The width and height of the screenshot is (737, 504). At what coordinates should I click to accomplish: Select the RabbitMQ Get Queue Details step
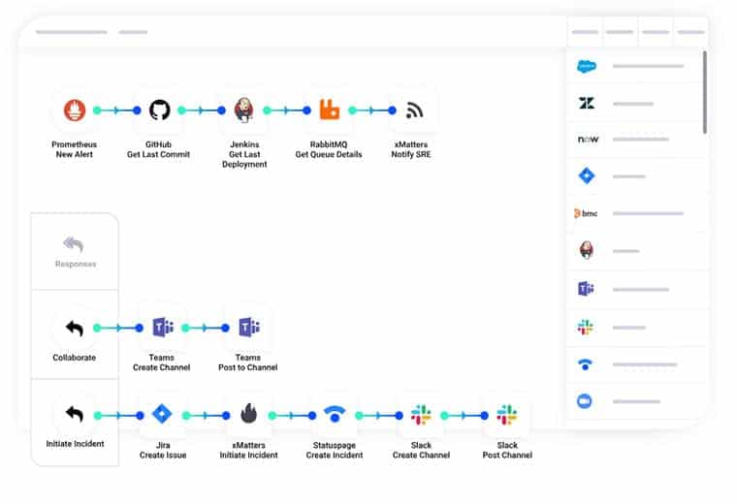[x=329, y=110]
